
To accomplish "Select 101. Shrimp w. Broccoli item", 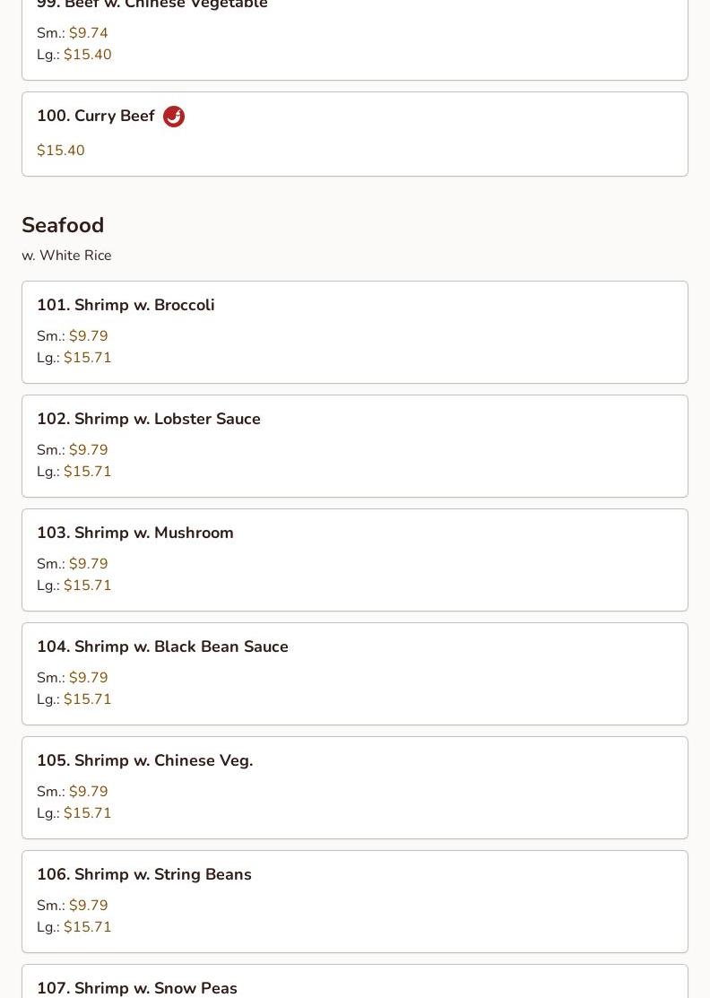I will 355,333.
